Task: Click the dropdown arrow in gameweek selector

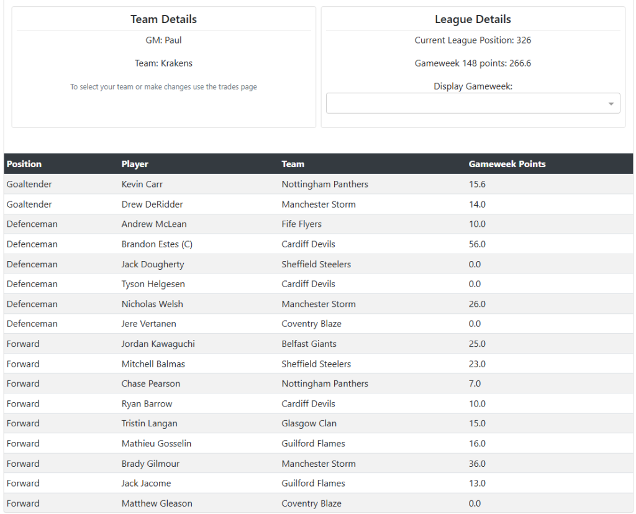Action: [x=611, y=104]
